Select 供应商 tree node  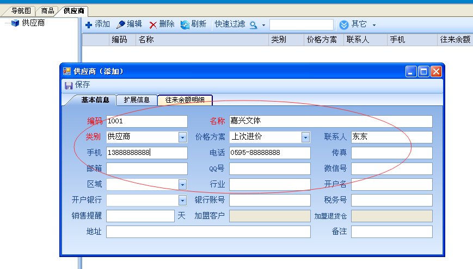(33, 23)
